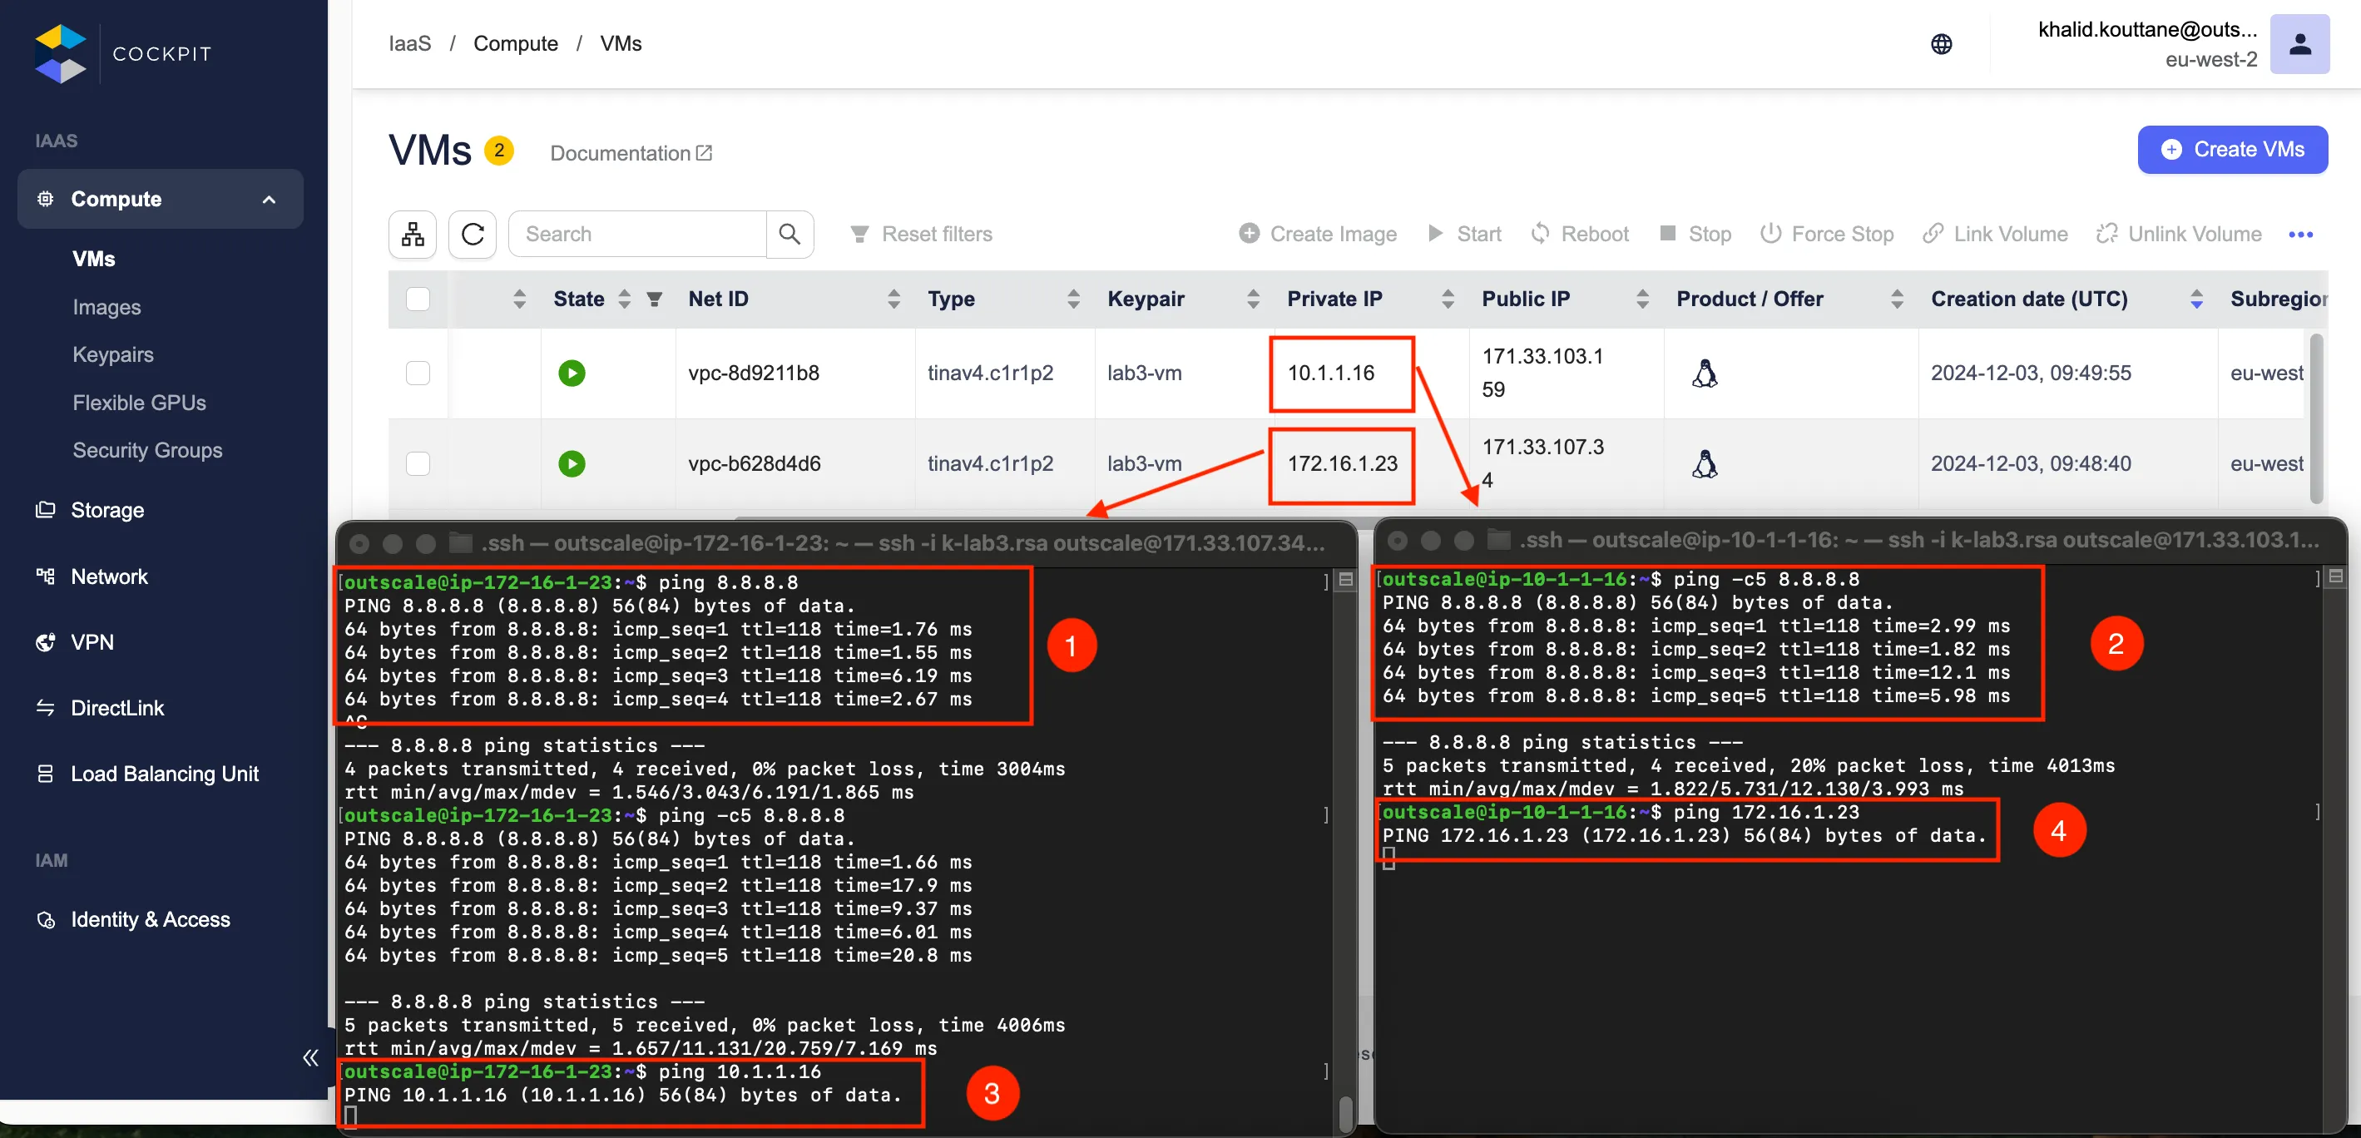Click the network topology view icon
The height and width of the screenshot is (1138, 2361).
click(413, 234)
